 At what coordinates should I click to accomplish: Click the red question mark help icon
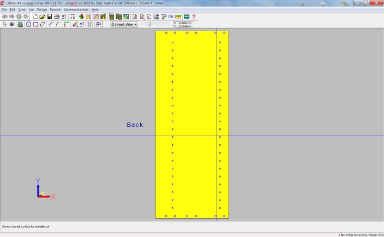[194, 17]
